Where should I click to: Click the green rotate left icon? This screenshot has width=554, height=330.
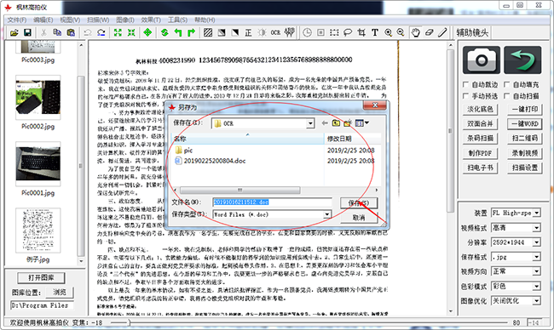pos(178,33)
